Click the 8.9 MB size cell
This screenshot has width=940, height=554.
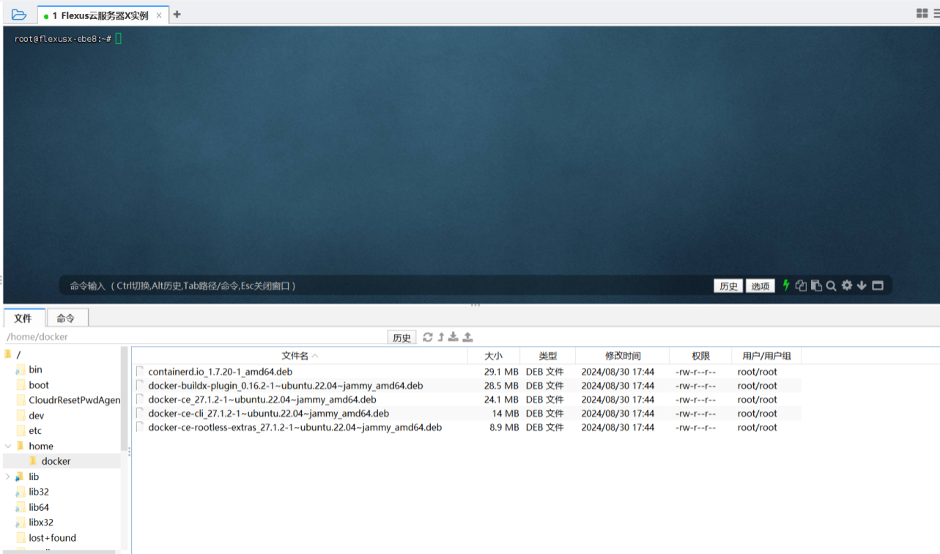(504, 427)
